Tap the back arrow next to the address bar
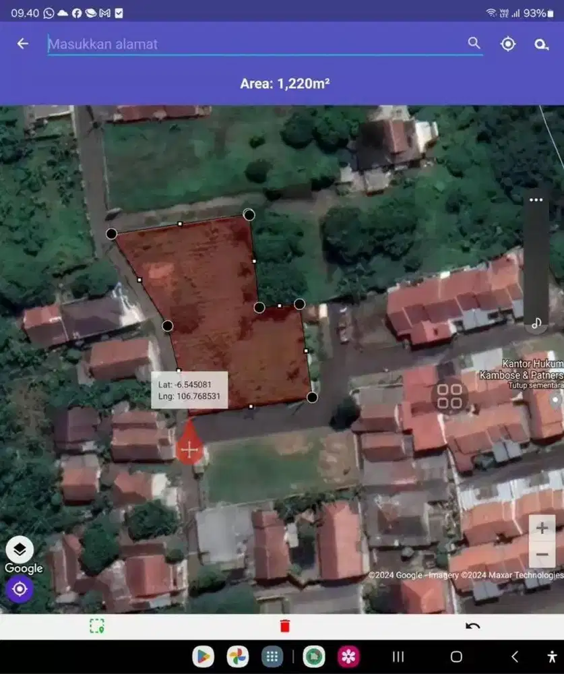 pyautogui.click(x=23, y=43)
